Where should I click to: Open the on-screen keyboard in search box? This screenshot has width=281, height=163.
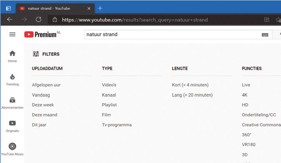265,35
